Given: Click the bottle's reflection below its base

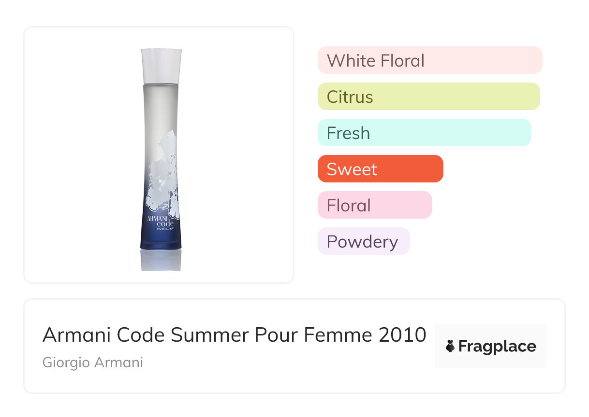Looking at the screenshot, I should point(161,260).
